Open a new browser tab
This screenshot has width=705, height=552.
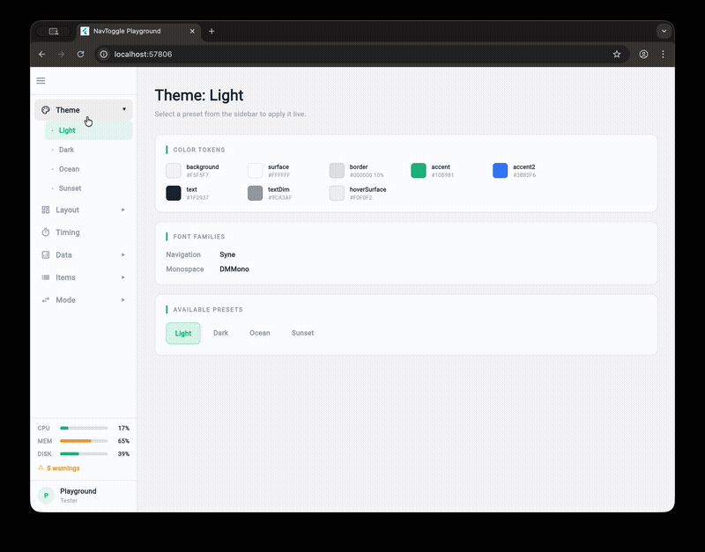(211, 31)
